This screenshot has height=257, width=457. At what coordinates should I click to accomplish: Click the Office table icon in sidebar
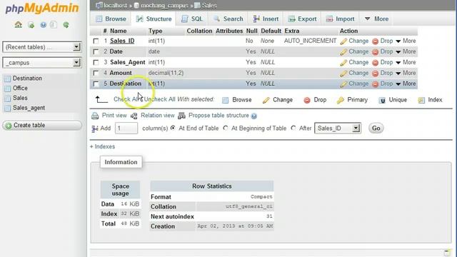point(8,89)
